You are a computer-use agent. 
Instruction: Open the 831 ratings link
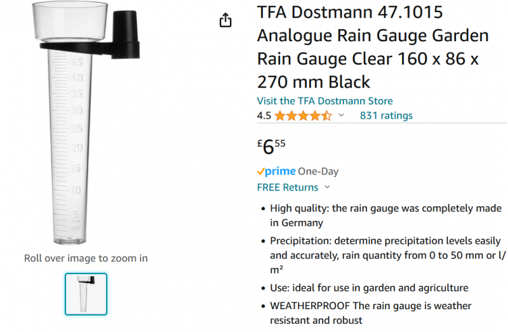386,116
